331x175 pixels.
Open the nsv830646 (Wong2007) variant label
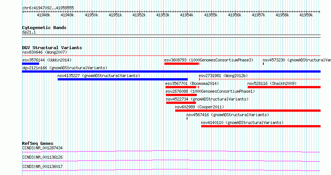pos(45,52)
